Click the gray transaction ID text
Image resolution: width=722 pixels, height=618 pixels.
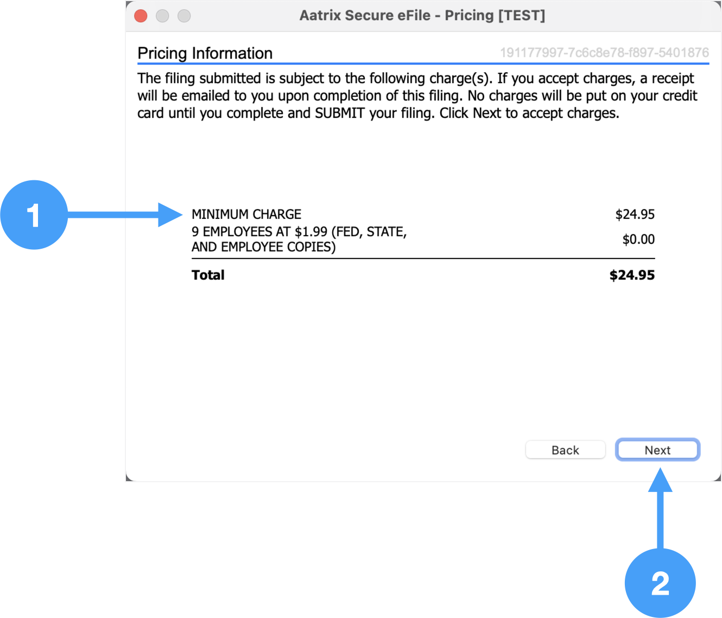[604, 53]
